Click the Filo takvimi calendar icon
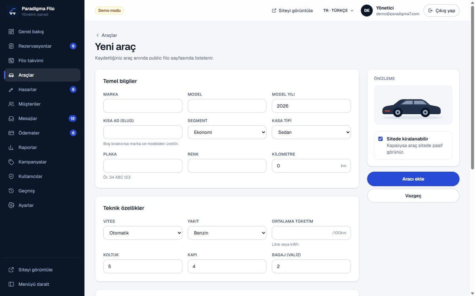Viewport: 475px width, 296px height. click(x=11, y=61)
